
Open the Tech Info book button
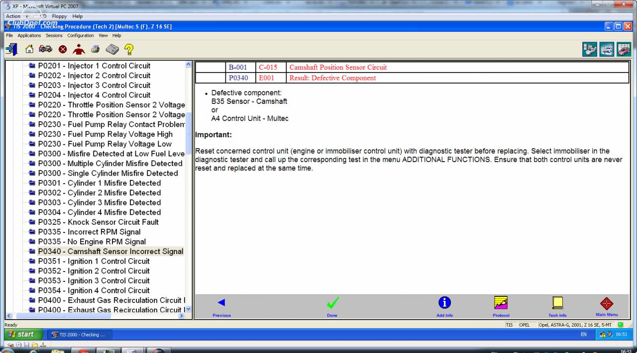click(557, 306)
